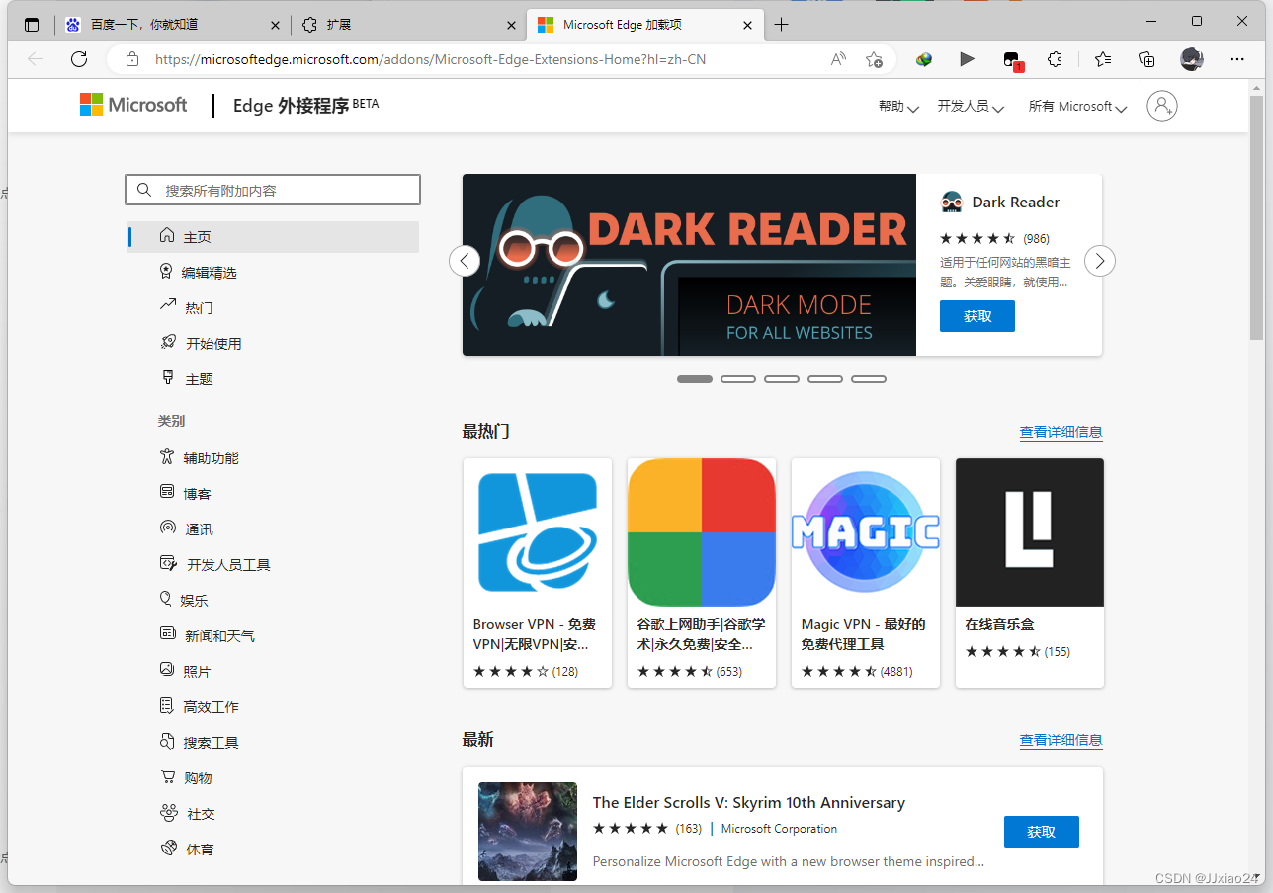The height and width of the screenshot is (893, 1273).
Task: Go to next carousel slide arrow
Action: 1100,261
